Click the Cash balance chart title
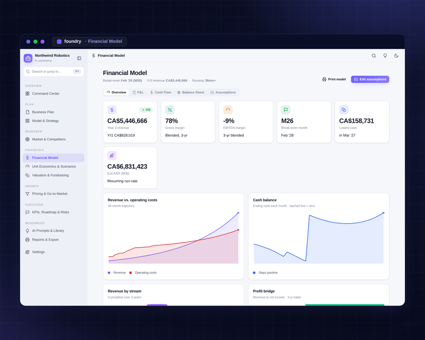Viewport: 425px width, 340px height. pyautogui.click(x=265, y=200)
